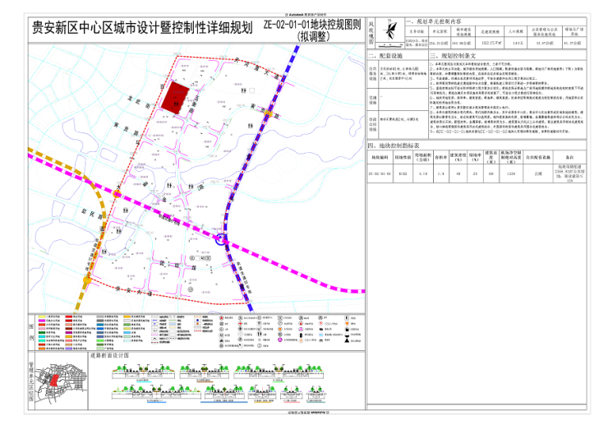Click heading 一、规划单元控制内容

coord(434,21)
